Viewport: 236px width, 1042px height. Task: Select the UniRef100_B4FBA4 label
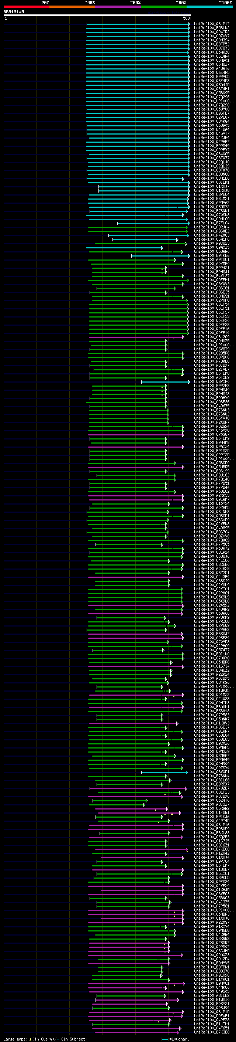pos(211,129)
